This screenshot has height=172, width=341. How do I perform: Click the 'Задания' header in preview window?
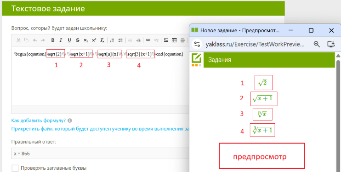pos(219,60)
